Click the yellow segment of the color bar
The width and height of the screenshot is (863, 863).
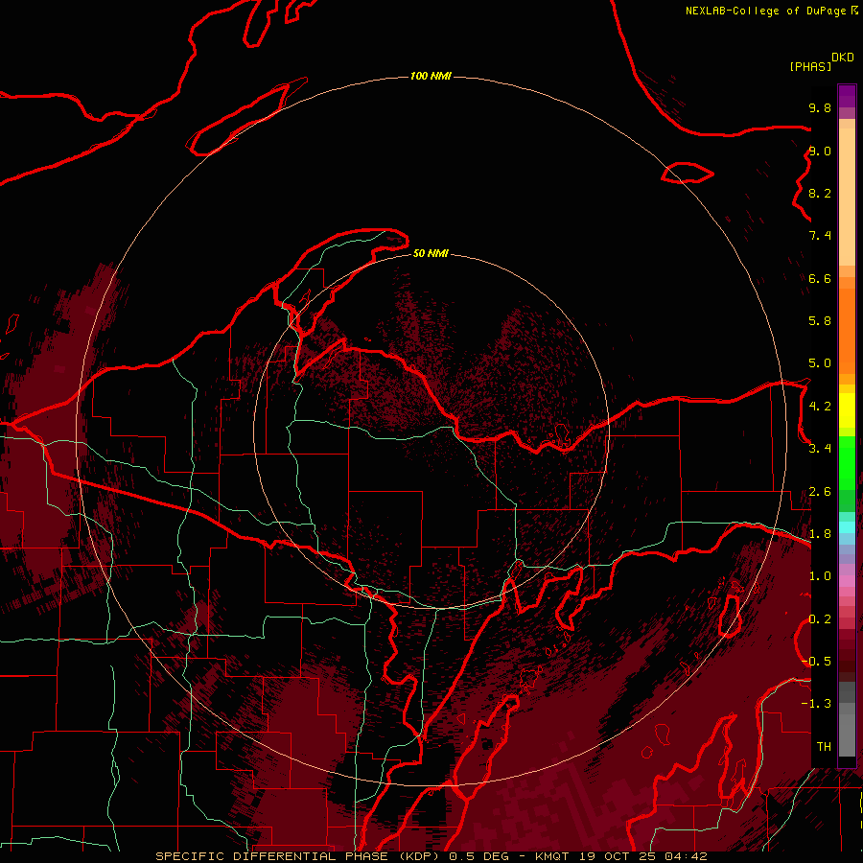pos(847,410)
